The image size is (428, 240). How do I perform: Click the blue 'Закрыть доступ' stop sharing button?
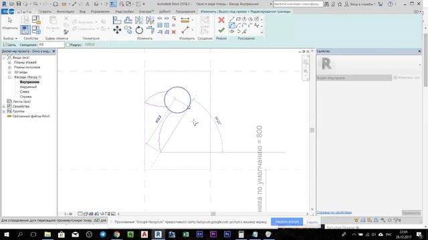tap(287, 222)
